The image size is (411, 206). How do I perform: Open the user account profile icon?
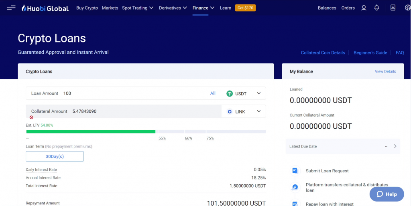[x=364, y=8]
